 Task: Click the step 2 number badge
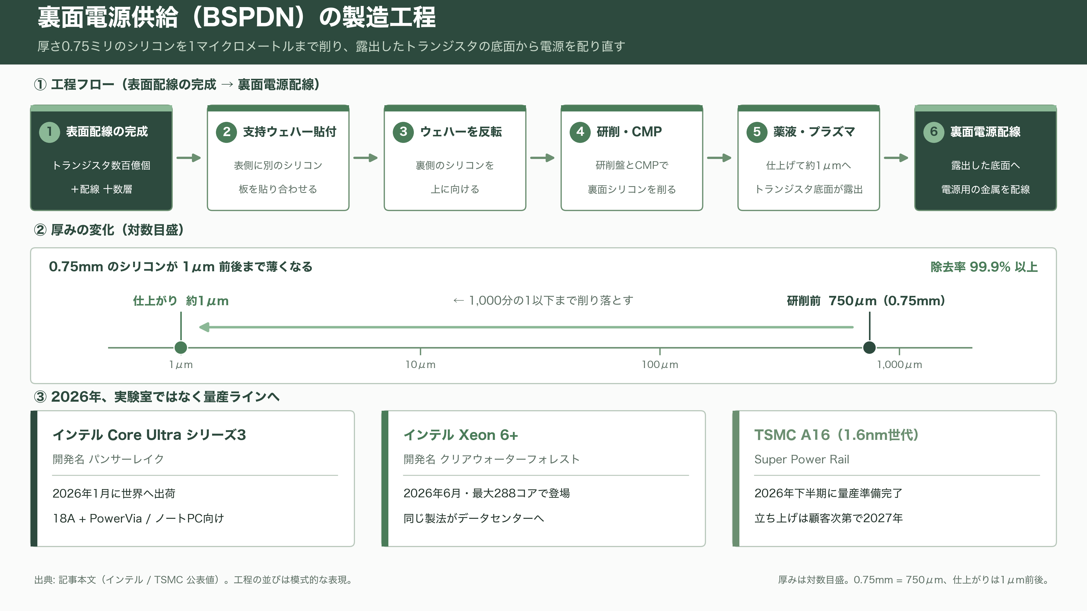226,132
